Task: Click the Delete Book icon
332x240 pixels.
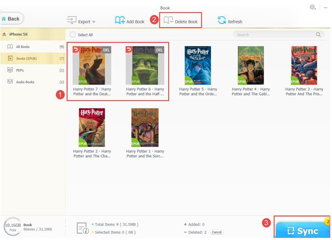Action: click(169, 20)
